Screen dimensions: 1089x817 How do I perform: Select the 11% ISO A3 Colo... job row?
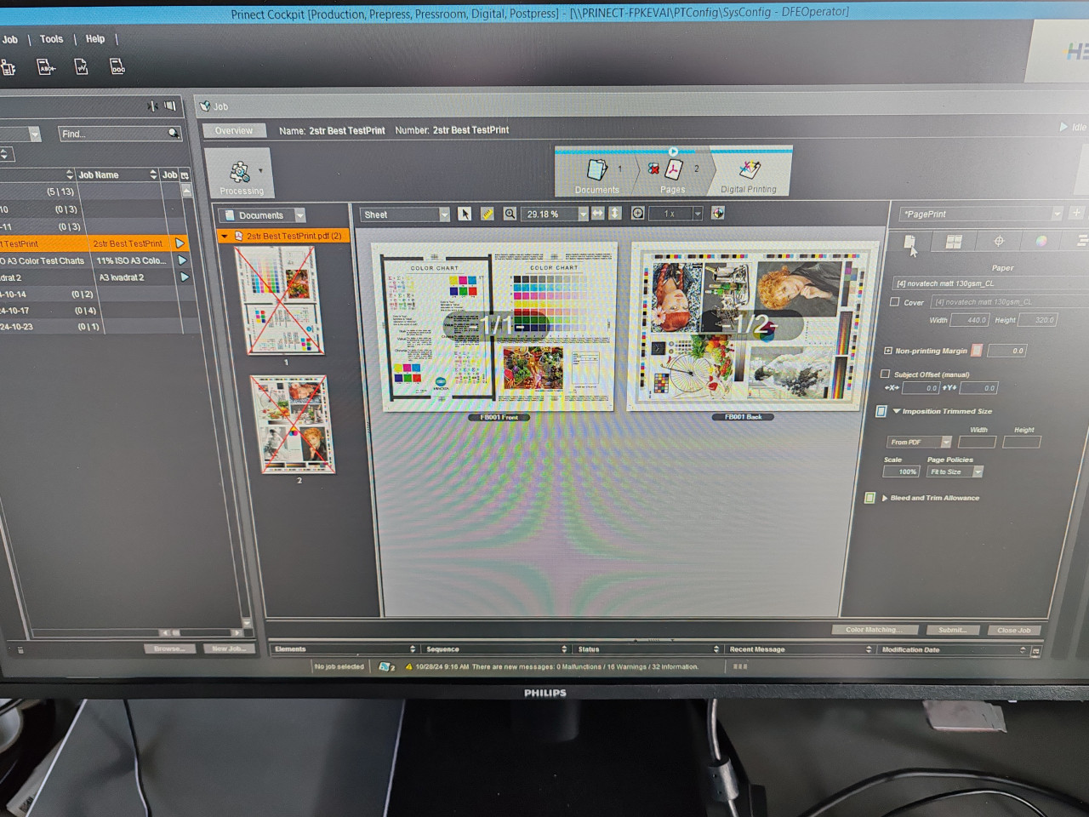[x=94, y=260]
